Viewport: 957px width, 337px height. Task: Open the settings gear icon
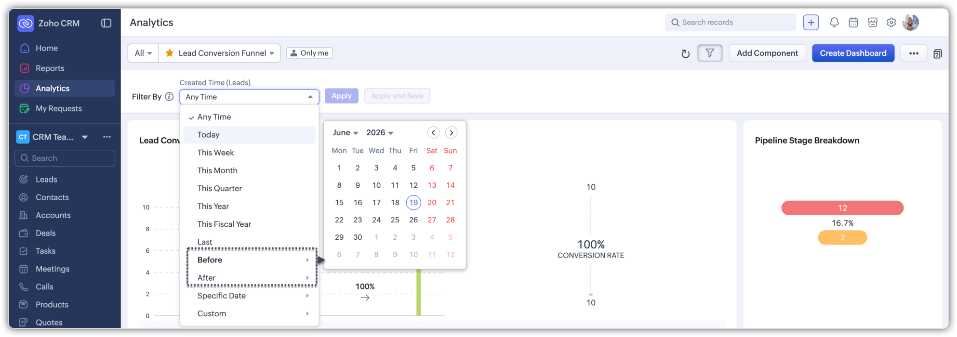(x=891, y=22)
